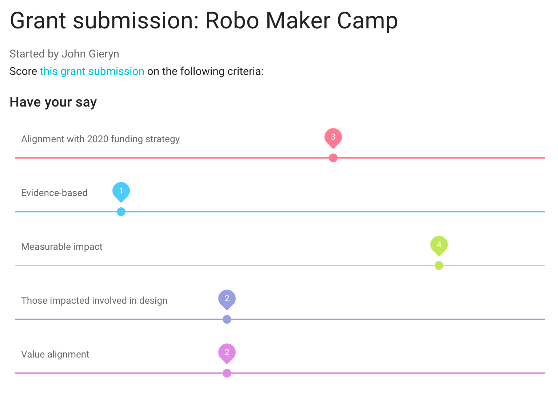558x395 pixels.
Task: Click the violet Value alignment bubble showing 2
Action: click(x=227, y=354)
